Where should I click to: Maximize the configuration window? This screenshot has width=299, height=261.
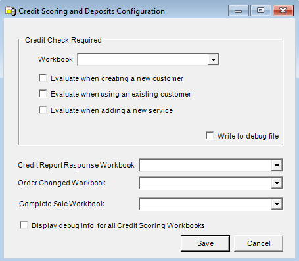[261, 11]
